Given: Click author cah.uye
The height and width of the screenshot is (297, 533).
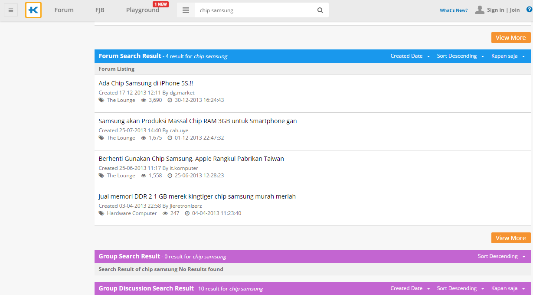Looking at the screenshot, I should [179, 131].
